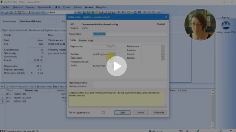Open the Nápověda menu in the menu bar
The width and height of the screenshot is (236, 132).
click(x=101, y=7)
